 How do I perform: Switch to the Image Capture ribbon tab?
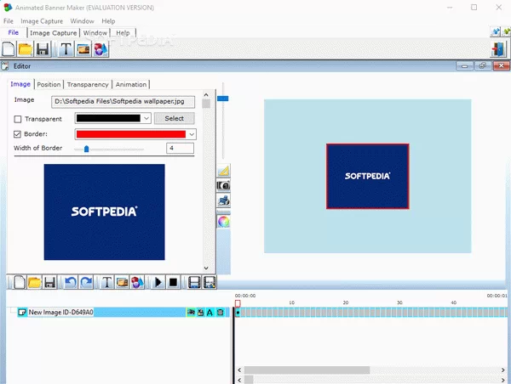click(x=53, y=33)
